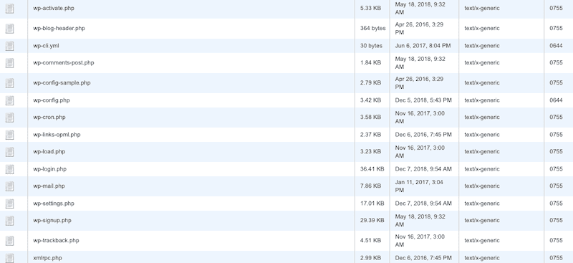Select the wp-config-sample.php file name
The width and height of the screenshot is (573, 263).
[62, 82]
